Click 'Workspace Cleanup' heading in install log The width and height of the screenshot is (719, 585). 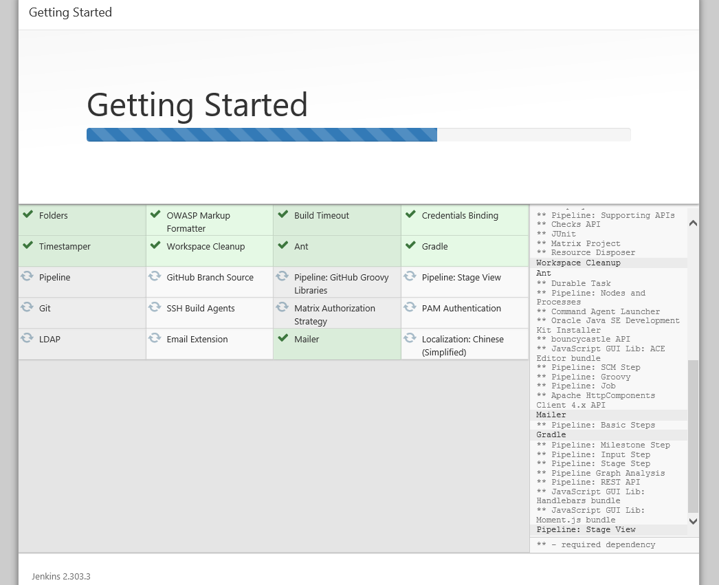(578, 263)
